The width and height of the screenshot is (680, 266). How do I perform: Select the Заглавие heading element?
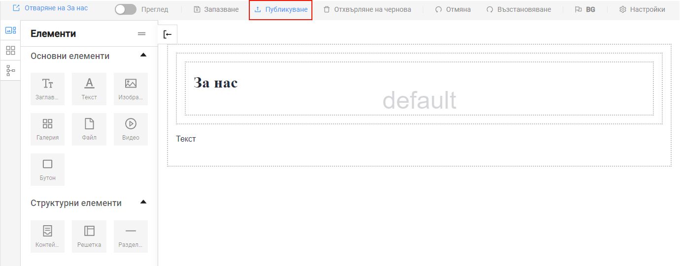tap(47, 89)
